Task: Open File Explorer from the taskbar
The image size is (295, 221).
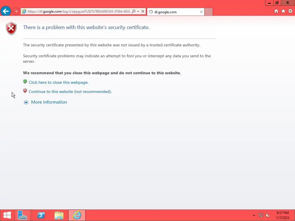Action: [59, 215]
